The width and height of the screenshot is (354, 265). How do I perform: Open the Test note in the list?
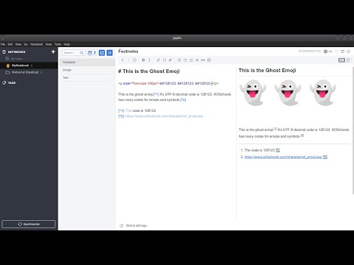tap(87, 77)
